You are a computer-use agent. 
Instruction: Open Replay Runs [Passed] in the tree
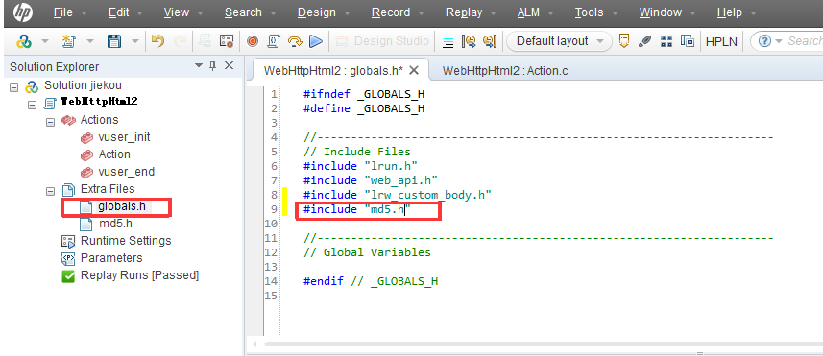pyautogui.click(x=139, y=275)
